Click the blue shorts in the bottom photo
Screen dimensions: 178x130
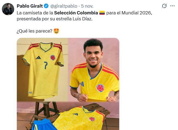[44, 125]
